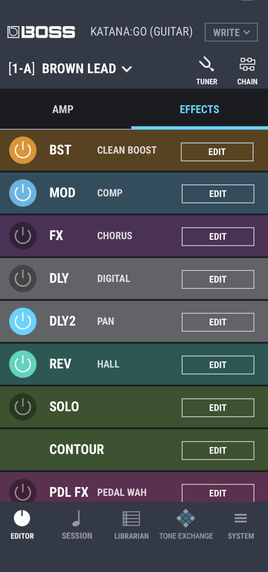The image size is (268, 572).
Task: Switch to the AMP tab
Action: (x=63, y=109)
